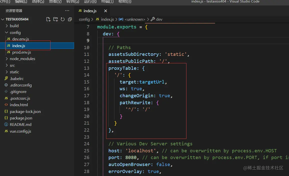Click line number 13 in the gutter
This screenshot has height=176, width=289.
coord(86,68)
